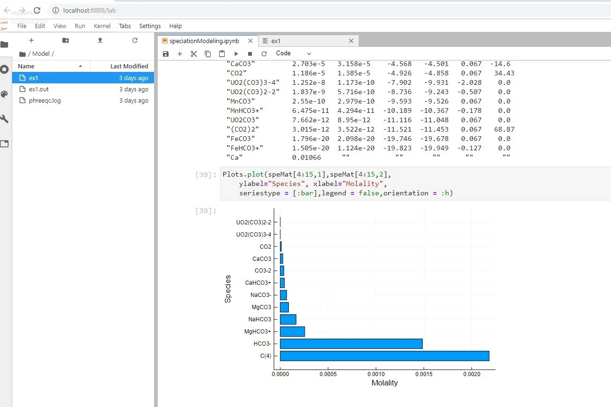
Task: Open the Kernel menu
Action: pyautogui.click(x=102, y=26)
